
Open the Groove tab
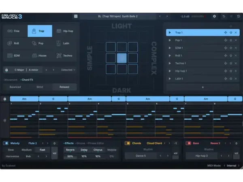(x=80, y=143)
